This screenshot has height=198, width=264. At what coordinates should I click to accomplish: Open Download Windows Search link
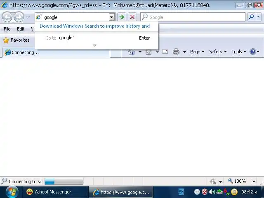(94, 26)
